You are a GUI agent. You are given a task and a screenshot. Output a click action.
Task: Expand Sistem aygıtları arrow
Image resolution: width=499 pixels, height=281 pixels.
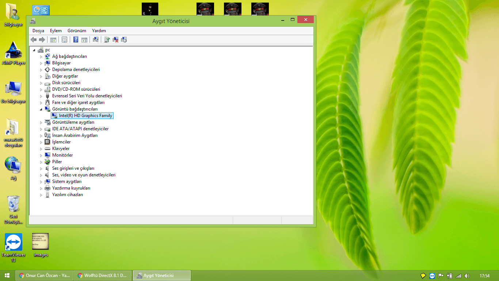click(41, 181)
